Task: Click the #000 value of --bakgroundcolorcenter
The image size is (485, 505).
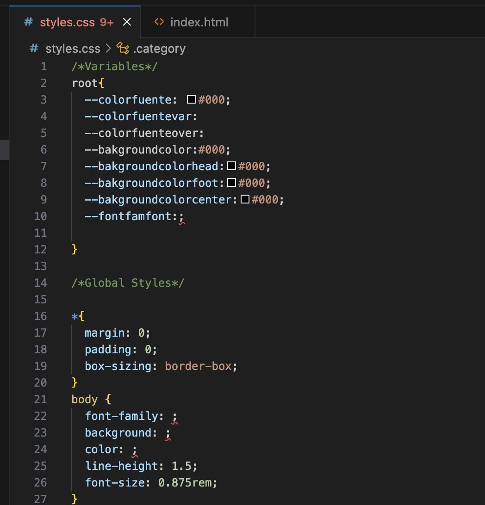Action: 265,199
